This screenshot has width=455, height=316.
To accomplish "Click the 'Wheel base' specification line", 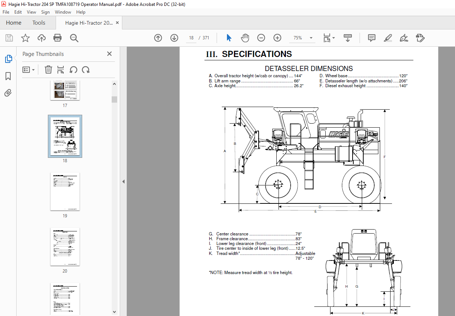I will [x=364, y=76].
